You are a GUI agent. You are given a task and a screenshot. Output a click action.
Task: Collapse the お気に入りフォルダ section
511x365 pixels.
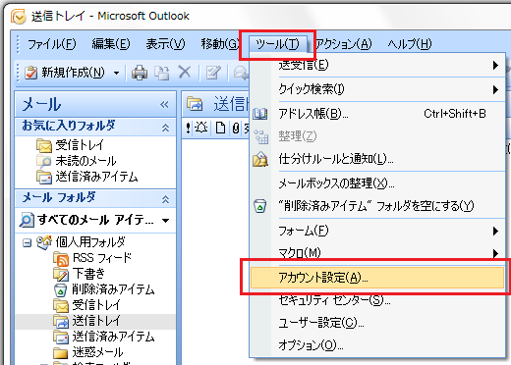tap(166, 128)
